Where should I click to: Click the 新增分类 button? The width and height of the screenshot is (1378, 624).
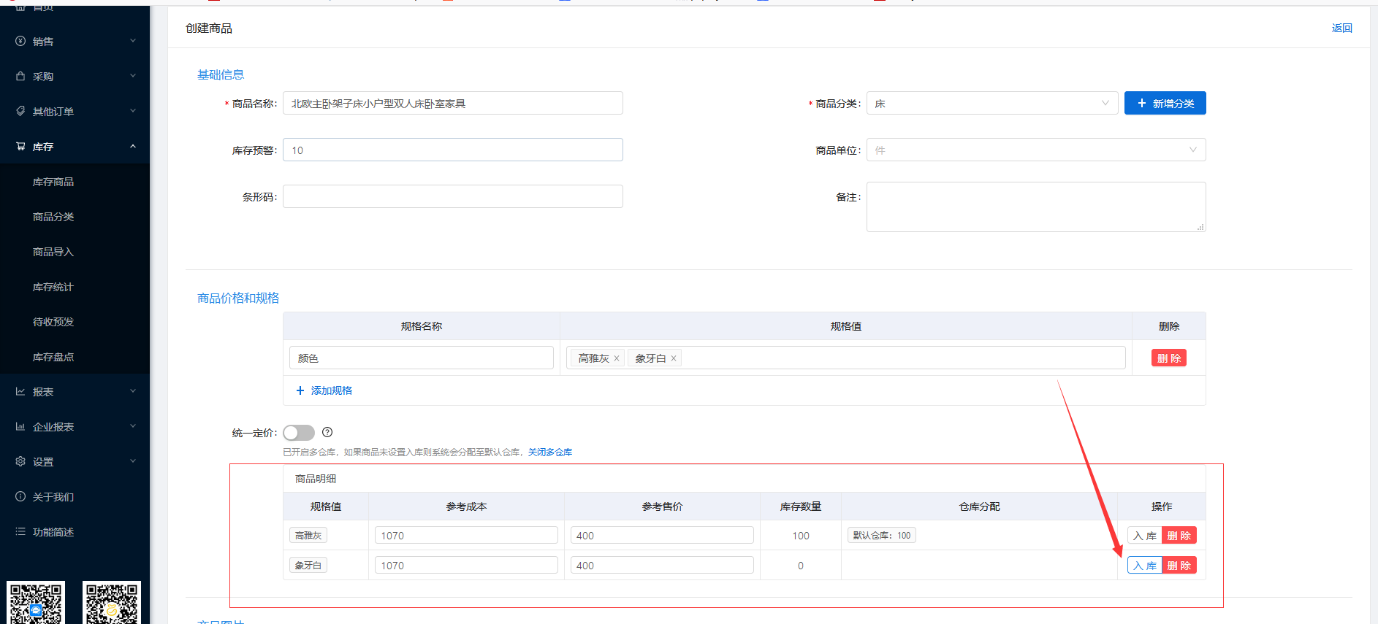[1165, 104]
